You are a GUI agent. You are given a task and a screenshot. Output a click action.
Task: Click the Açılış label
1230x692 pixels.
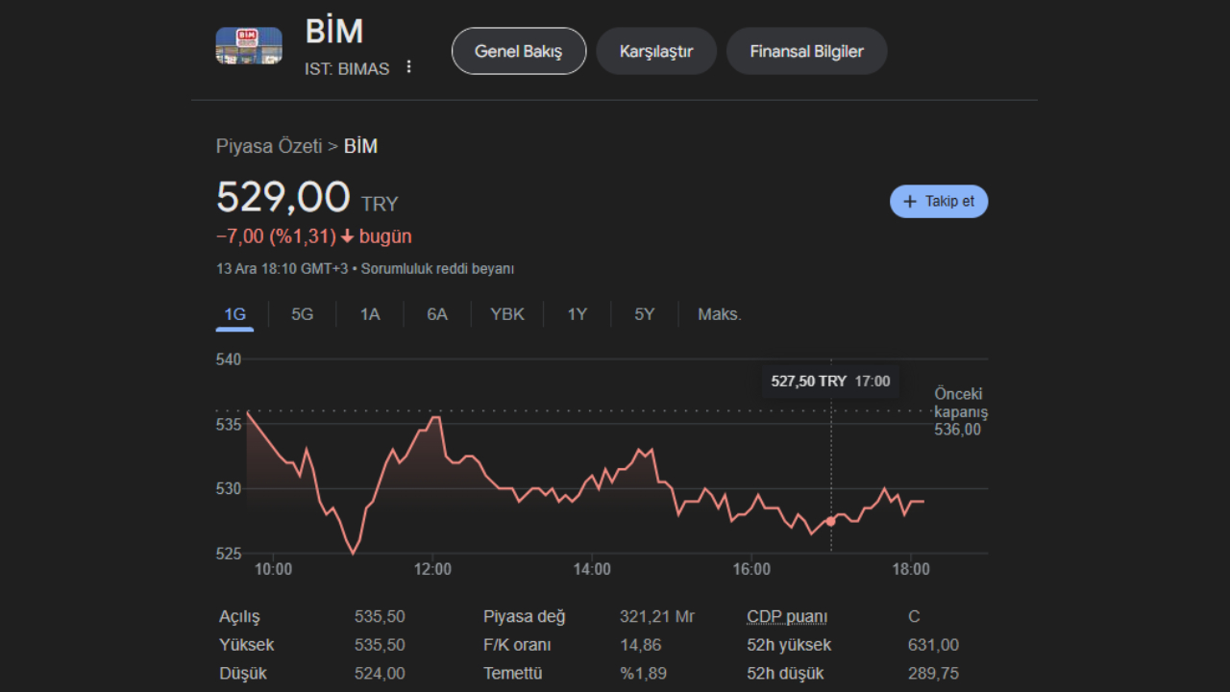[x=239, y=617]
